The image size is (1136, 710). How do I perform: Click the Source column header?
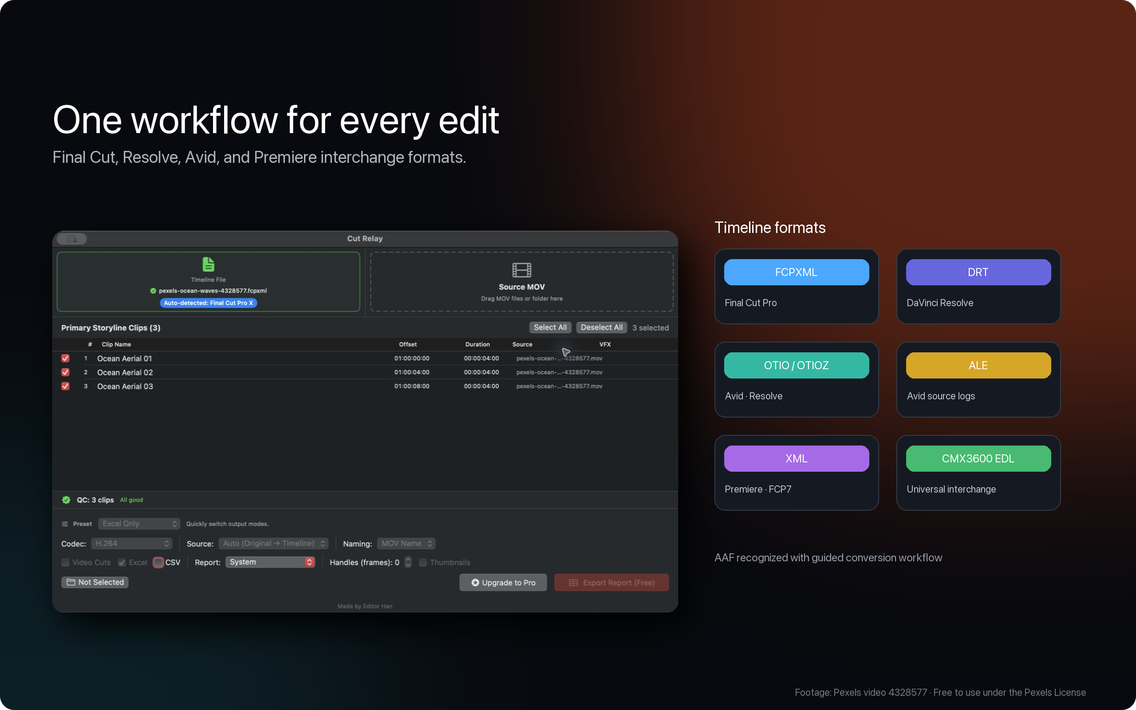(x=522, y=344)
